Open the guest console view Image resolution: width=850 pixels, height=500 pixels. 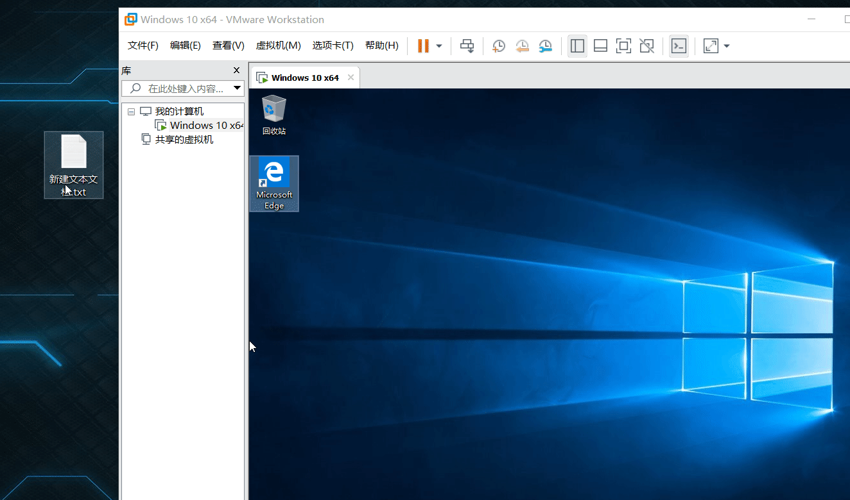click(679, 46)
